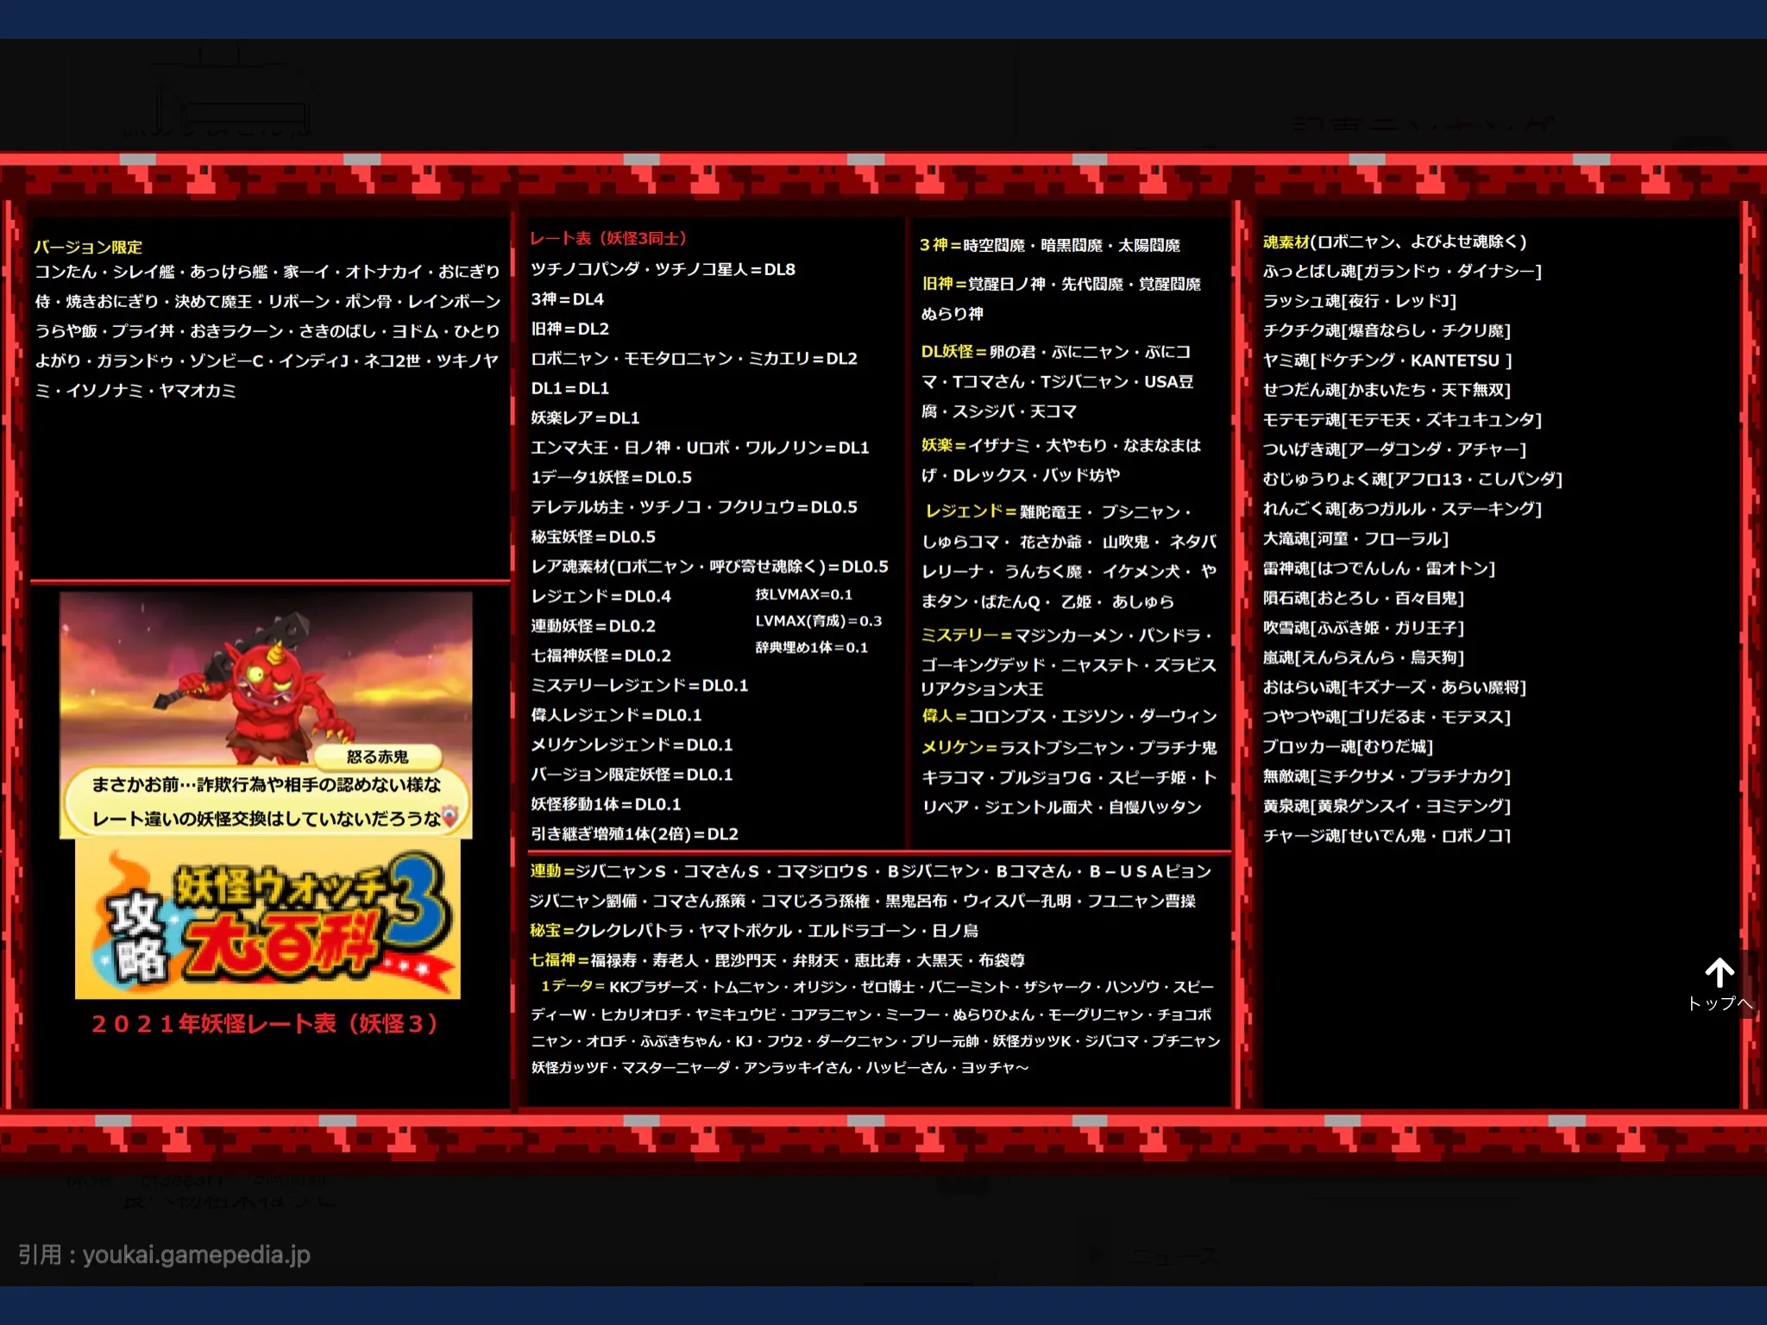Click the ツチノコパンダ・ツチノコ星人=DL8 line

click(x=663, y=269)
